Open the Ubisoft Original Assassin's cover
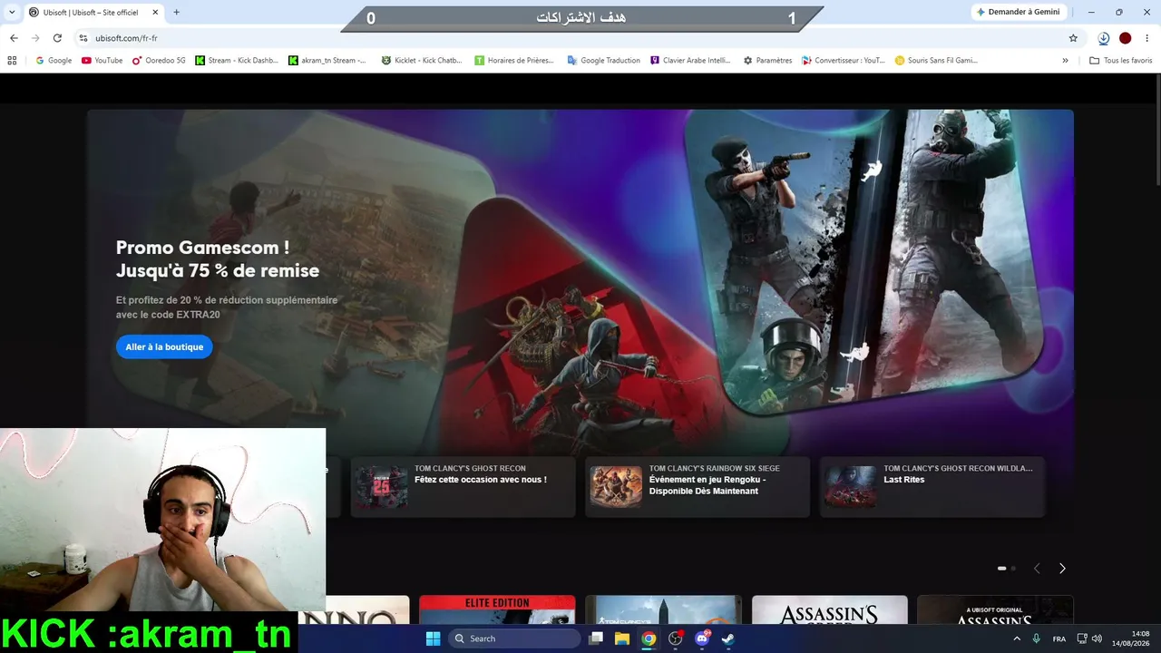 tap(995, 609)
